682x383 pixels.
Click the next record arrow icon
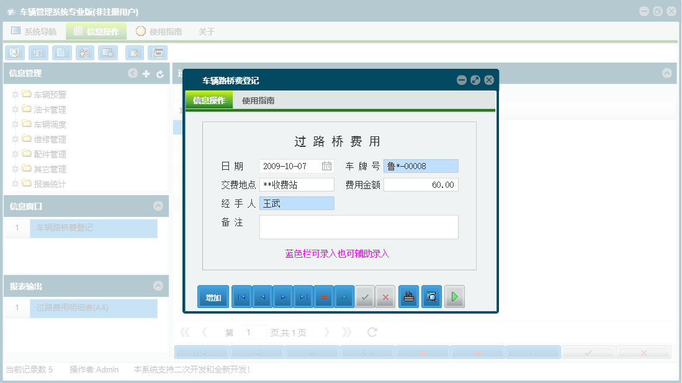[x=282, y=296]
